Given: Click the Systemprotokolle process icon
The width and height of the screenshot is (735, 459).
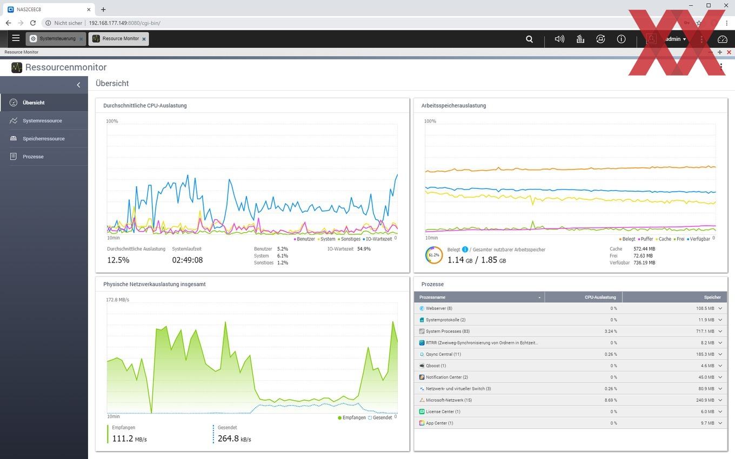Looking at the screenshot, I should tap(422, 320).
